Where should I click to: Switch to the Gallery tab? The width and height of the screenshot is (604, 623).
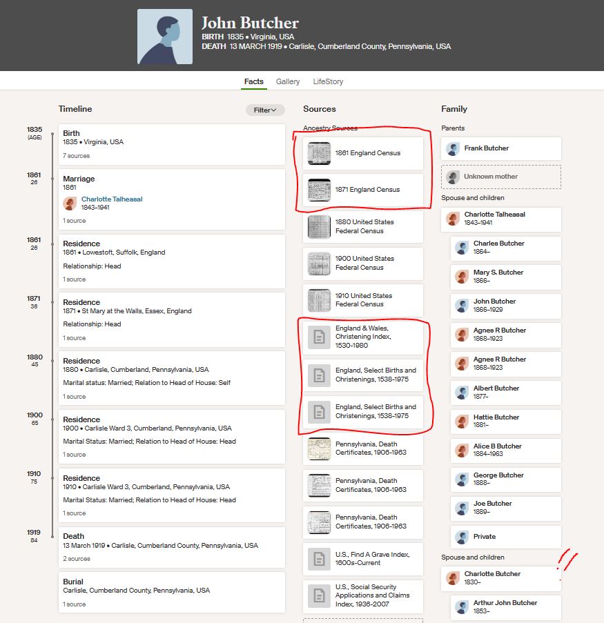(288, 81)
